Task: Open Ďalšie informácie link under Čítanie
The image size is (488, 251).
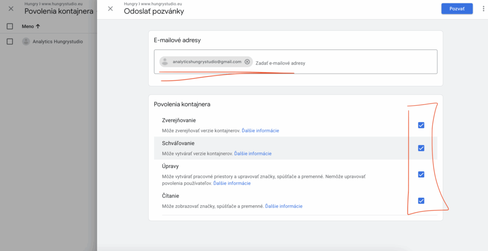Action: click(x=284, y=206)
